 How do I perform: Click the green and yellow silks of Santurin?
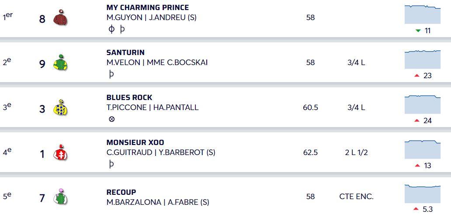pyautogui.click(x=60, y=62)
